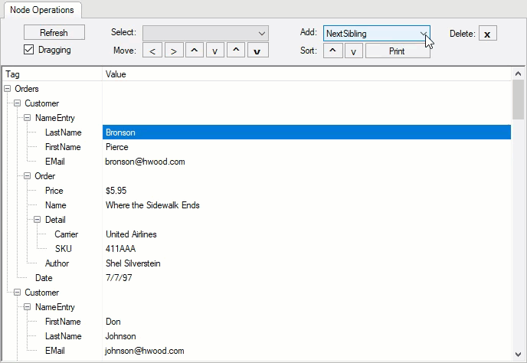The width and height of the screenshot is (527, 363).
Task: Click the Refresh button
Action: tap(54, 33)
